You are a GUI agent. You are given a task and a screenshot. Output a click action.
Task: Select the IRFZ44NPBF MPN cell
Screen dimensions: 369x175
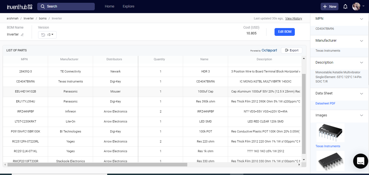coord(26,112)
